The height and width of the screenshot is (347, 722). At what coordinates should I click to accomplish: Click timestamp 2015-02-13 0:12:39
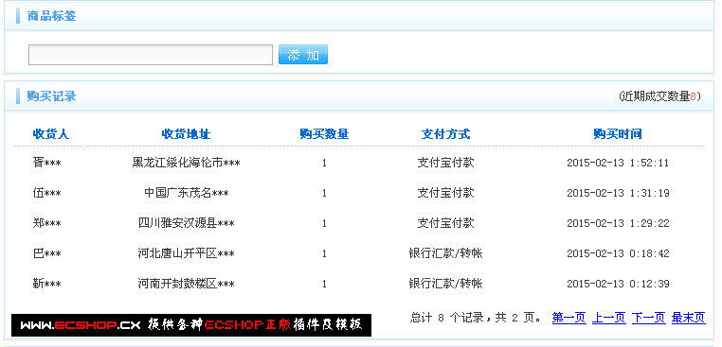tap(618, 284)
